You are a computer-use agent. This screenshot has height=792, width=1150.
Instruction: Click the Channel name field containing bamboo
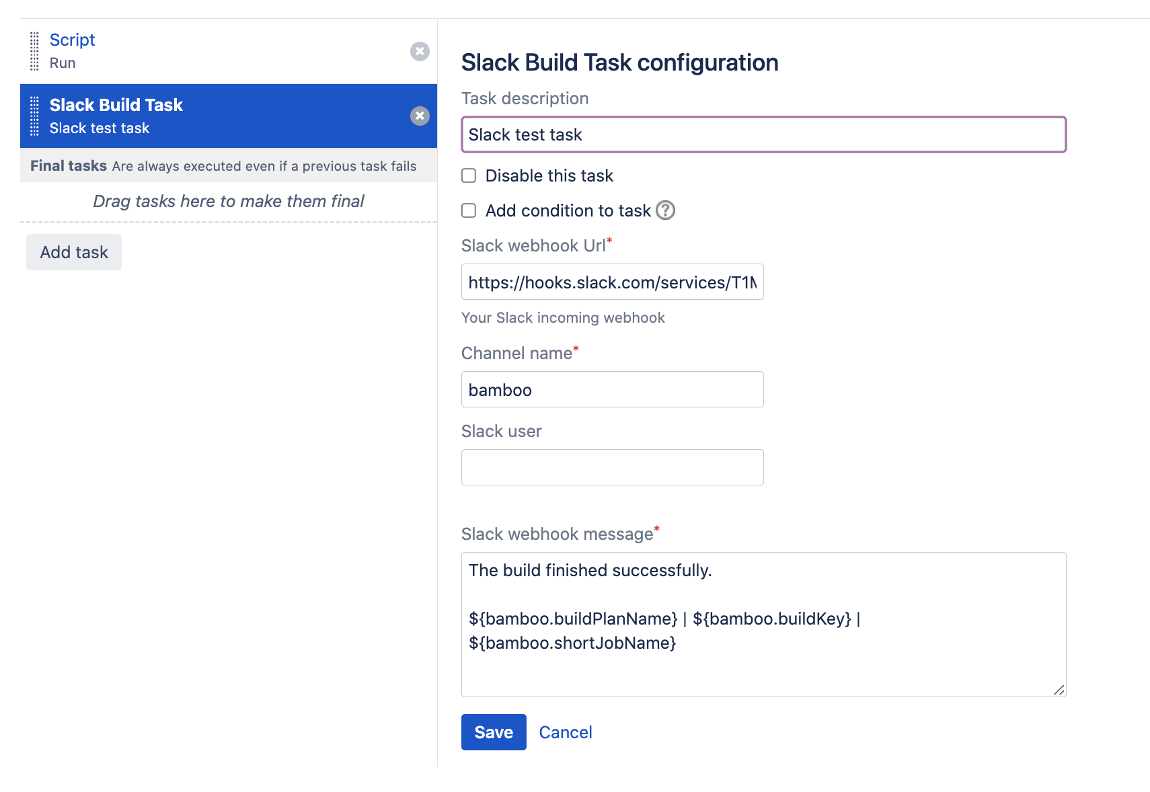pyautogui.click(x=612, y=390)
